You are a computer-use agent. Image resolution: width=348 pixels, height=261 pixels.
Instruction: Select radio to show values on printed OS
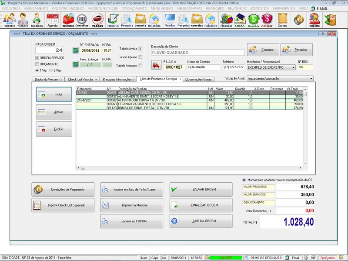click(244, 180)
